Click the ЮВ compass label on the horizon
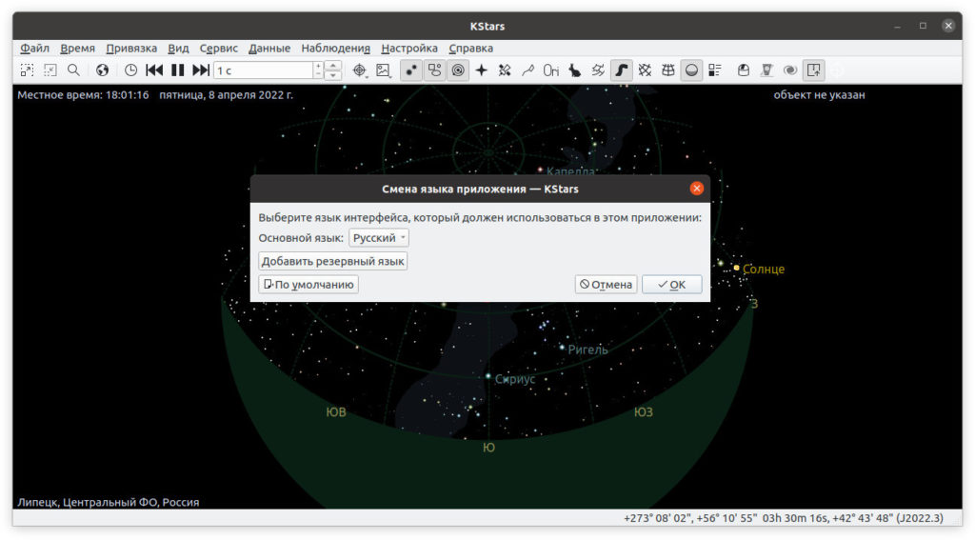This screenshot has width=975, height=540. (x=336, y=411)
